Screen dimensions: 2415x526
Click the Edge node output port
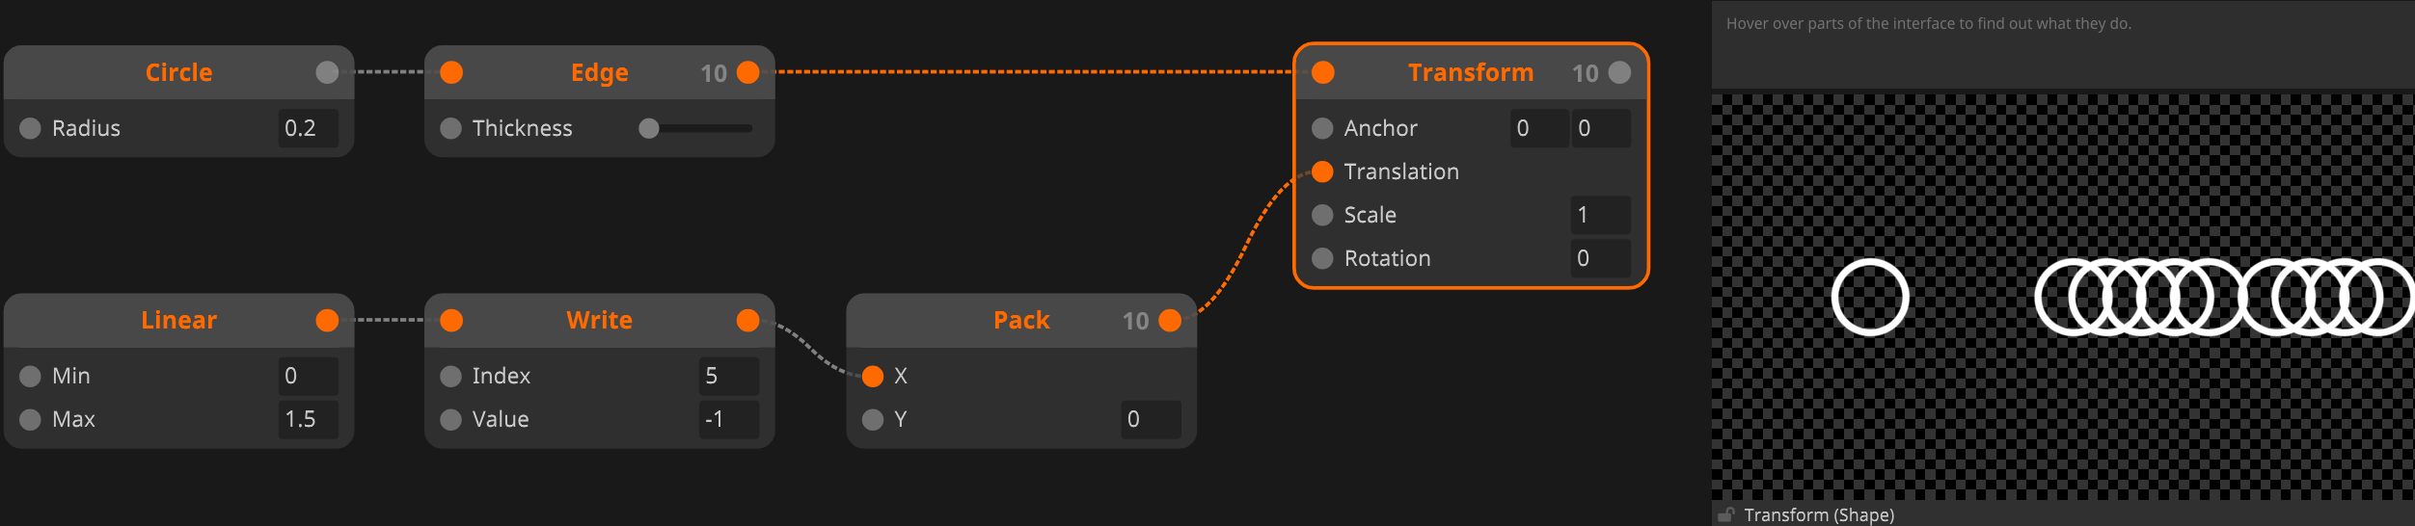tap(748, 72)
